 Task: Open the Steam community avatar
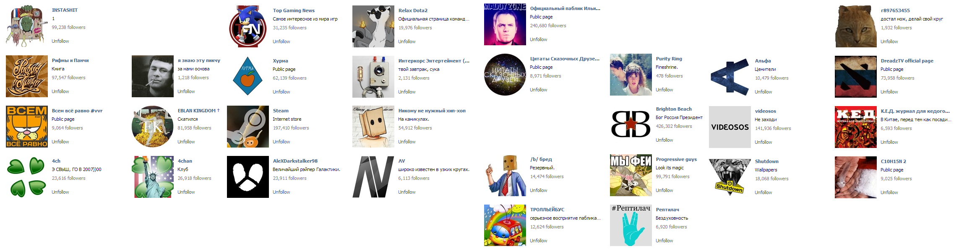click(x=248, y=127)
